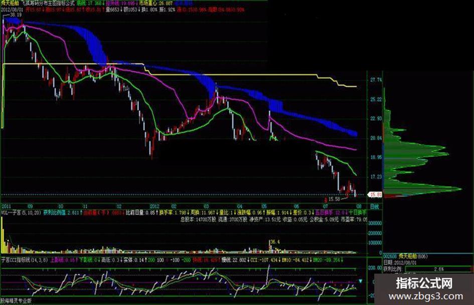Click price axis label 17.23
Screen dimensions: 474x305
click(x=376, y=177)
